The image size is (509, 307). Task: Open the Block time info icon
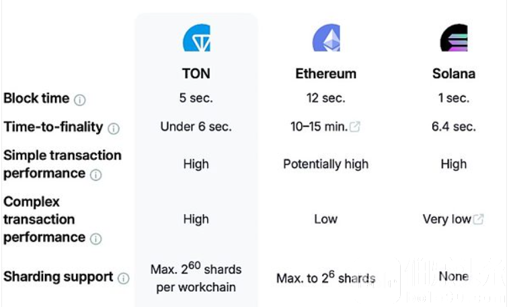(x=80, y=100)
